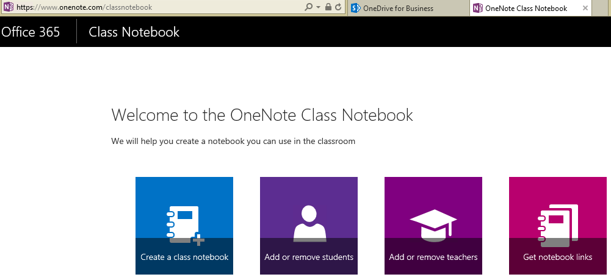Image resolution: width=611 pixels, height=277 pixels.
Task: Click the graduation cap icon
Action: (x=433, y=225)
